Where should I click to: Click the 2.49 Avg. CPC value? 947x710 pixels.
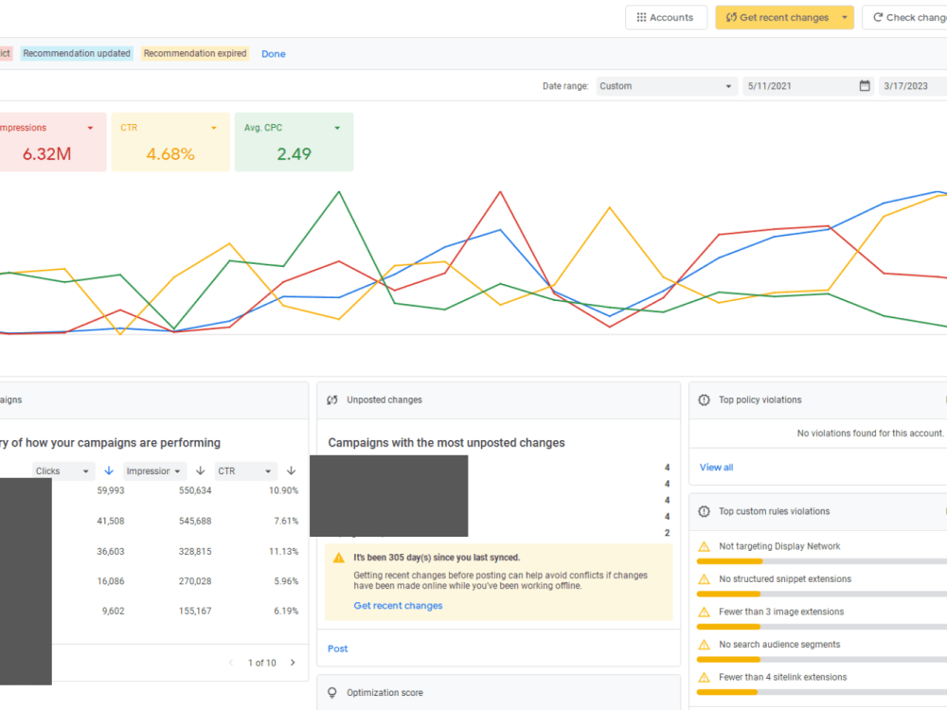click(295, 154)
